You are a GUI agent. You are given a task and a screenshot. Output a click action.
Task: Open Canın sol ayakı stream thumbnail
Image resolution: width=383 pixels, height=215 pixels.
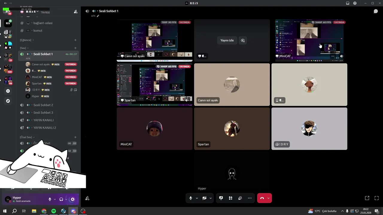(x=154, y=40)
